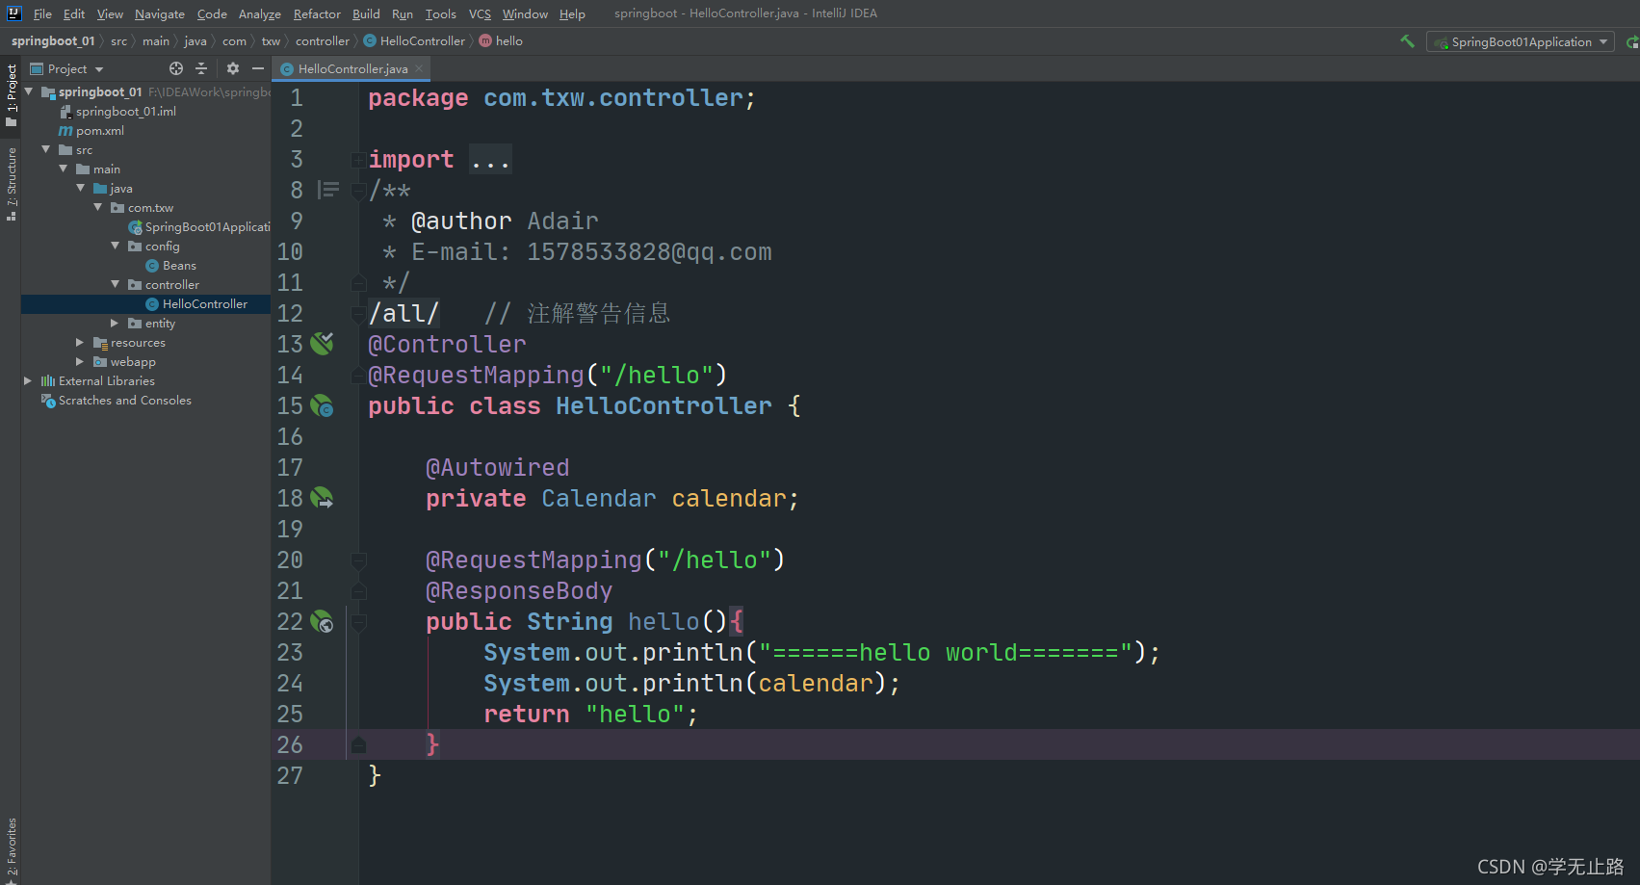Click the autowired dependency gutter icon line 18

pyautogui.click(x=323, y=498)
